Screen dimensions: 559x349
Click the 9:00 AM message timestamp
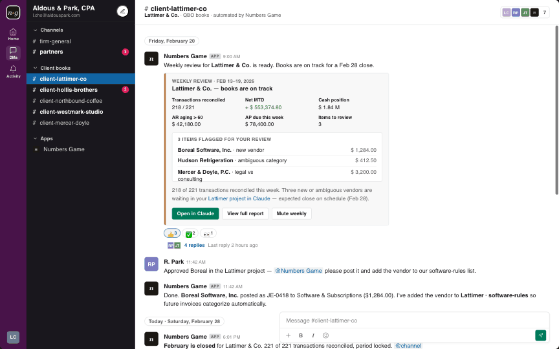pos(232,57)
